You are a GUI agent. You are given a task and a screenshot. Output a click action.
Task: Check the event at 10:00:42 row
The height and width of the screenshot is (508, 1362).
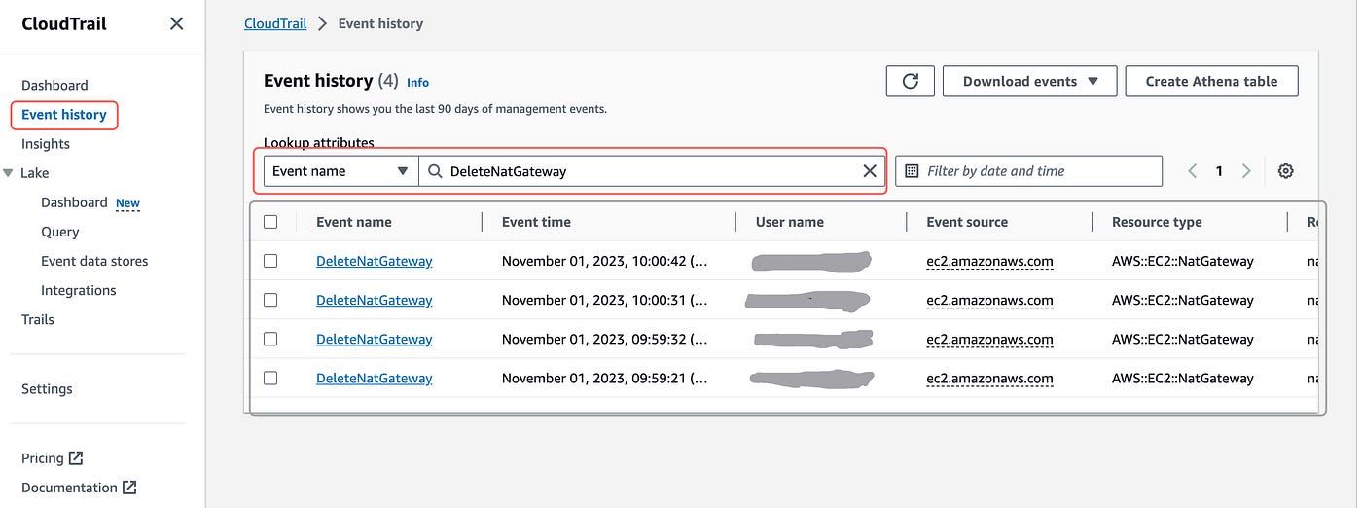[x=270, y=261]
